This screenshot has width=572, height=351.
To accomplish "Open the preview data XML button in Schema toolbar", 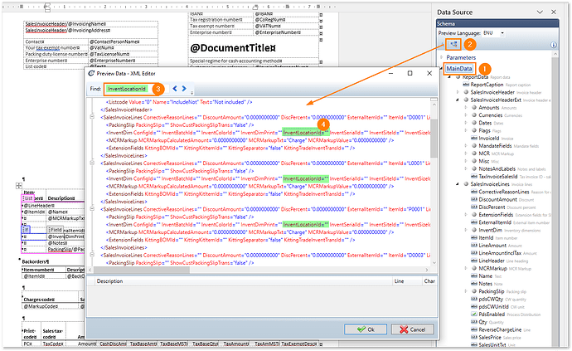I will point(453,44).
